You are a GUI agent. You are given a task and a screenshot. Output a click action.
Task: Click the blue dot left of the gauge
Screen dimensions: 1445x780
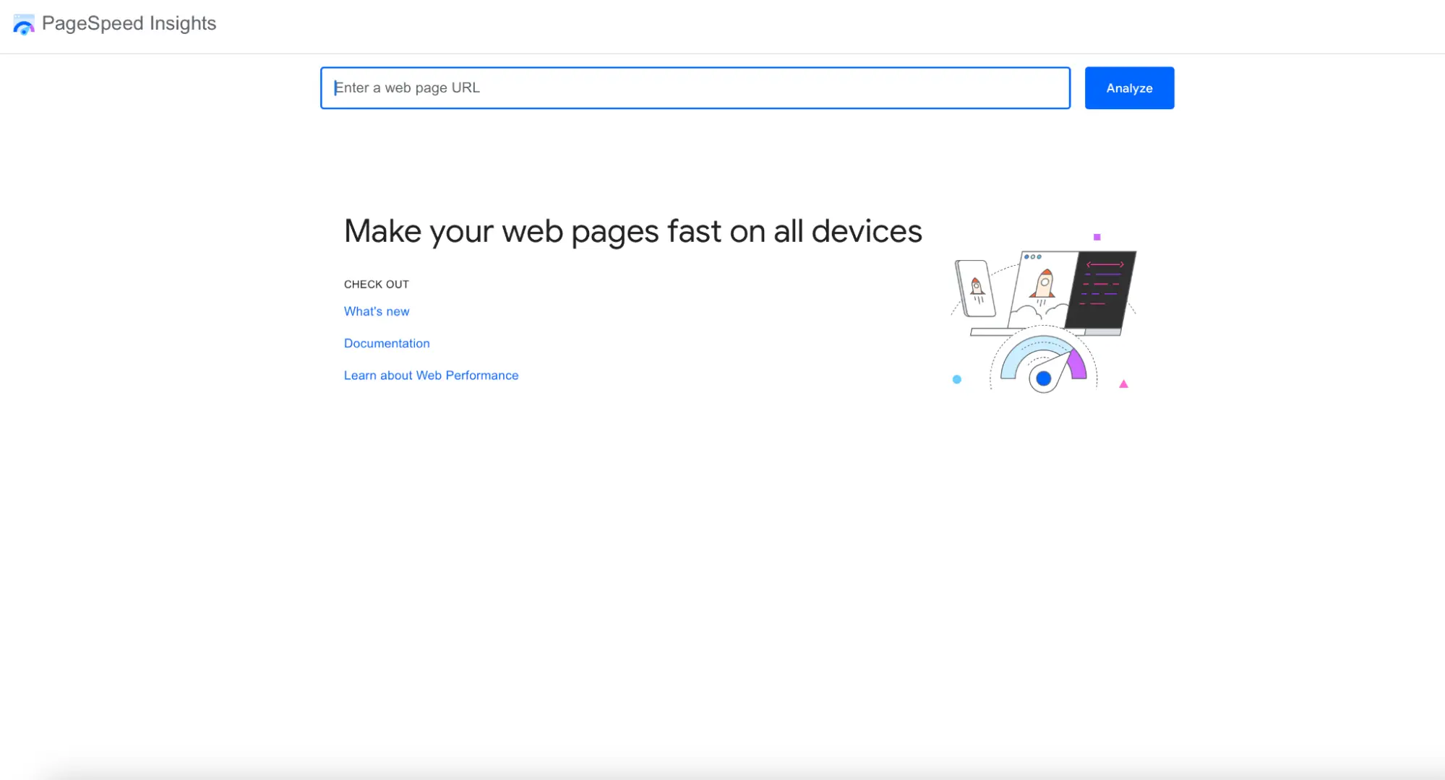(957, 380)
